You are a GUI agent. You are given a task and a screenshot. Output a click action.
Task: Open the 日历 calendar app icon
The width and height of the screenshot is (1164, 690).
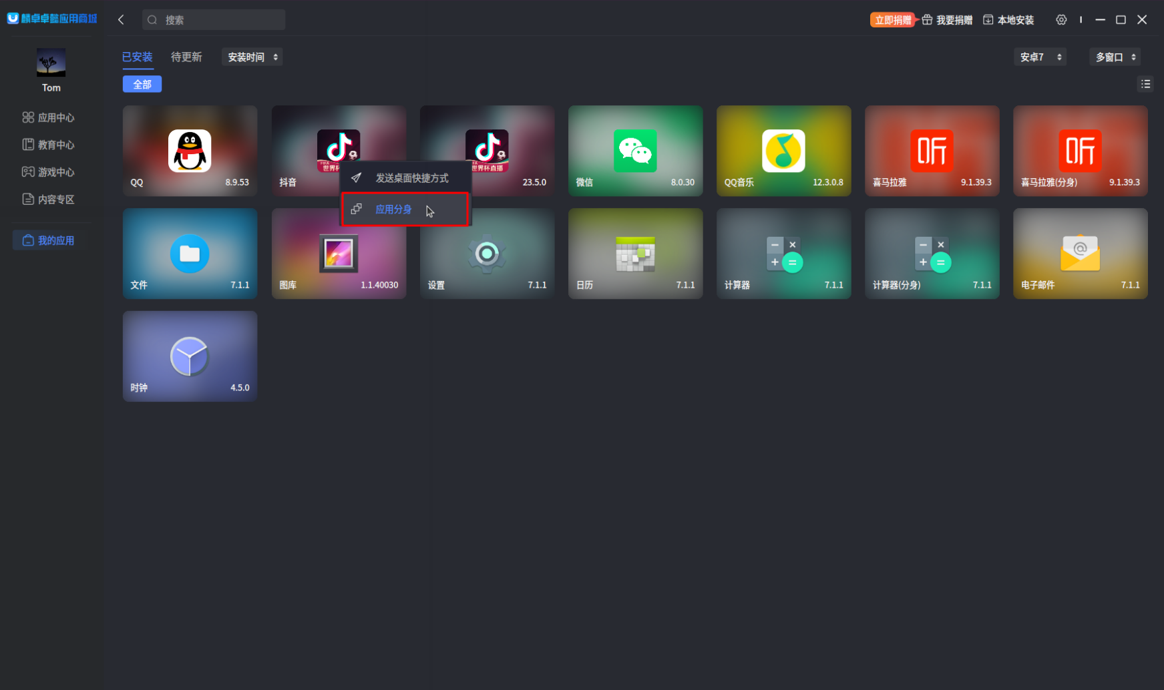click(x=635, y=254)
